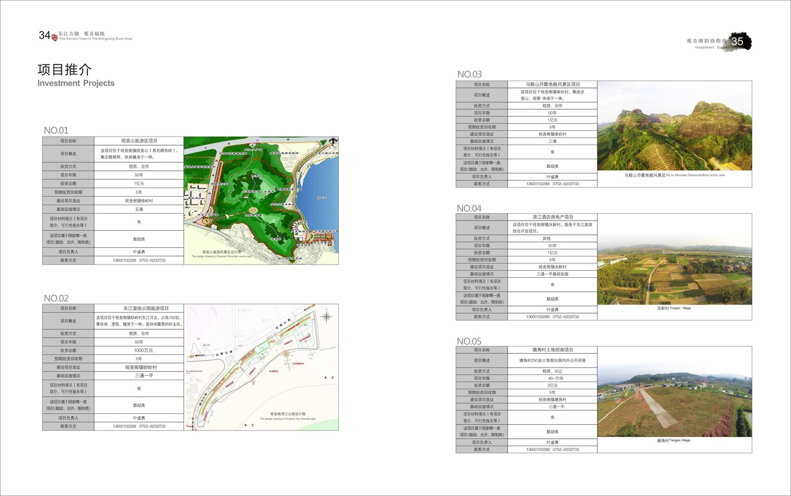
Task: Click NO.02 overview text about 占地150亩
Action: pyautogui.click(x=139, y=321)
